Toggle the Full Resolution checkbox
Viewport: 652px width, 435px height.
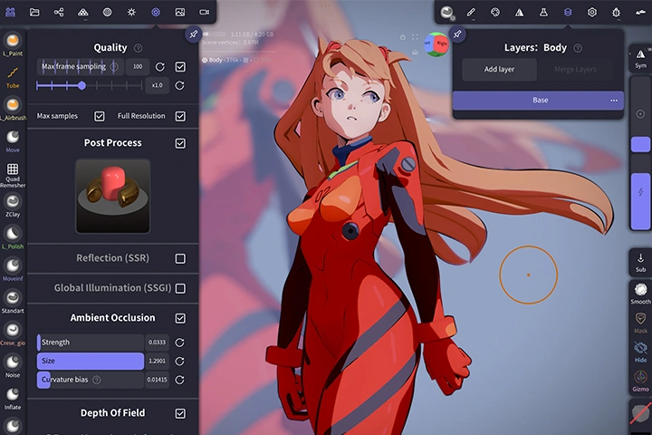180,116
